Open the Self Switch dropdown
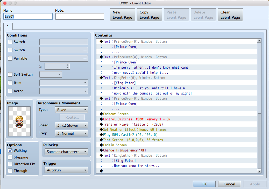 click(51, 75)
